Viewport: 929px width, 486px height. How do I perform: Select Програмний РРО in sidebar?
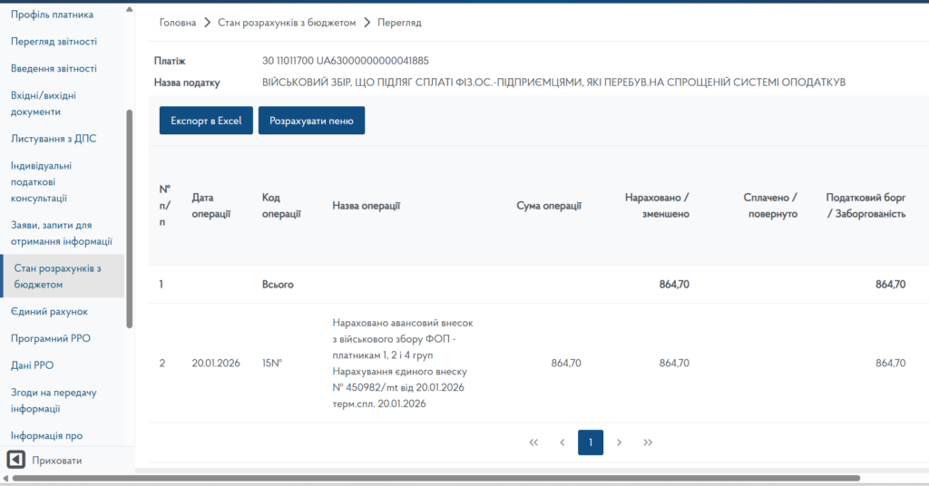point(50,339)
